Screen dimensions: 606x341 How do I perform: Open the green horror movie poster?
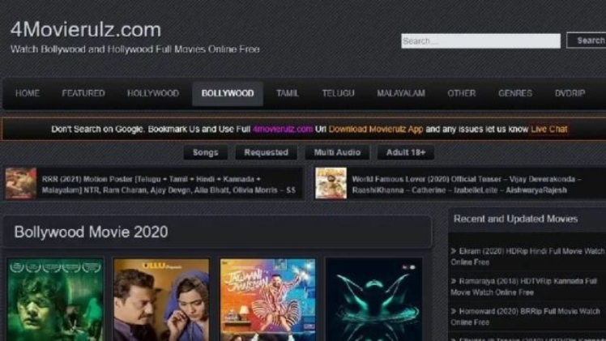tap(55, 300)
